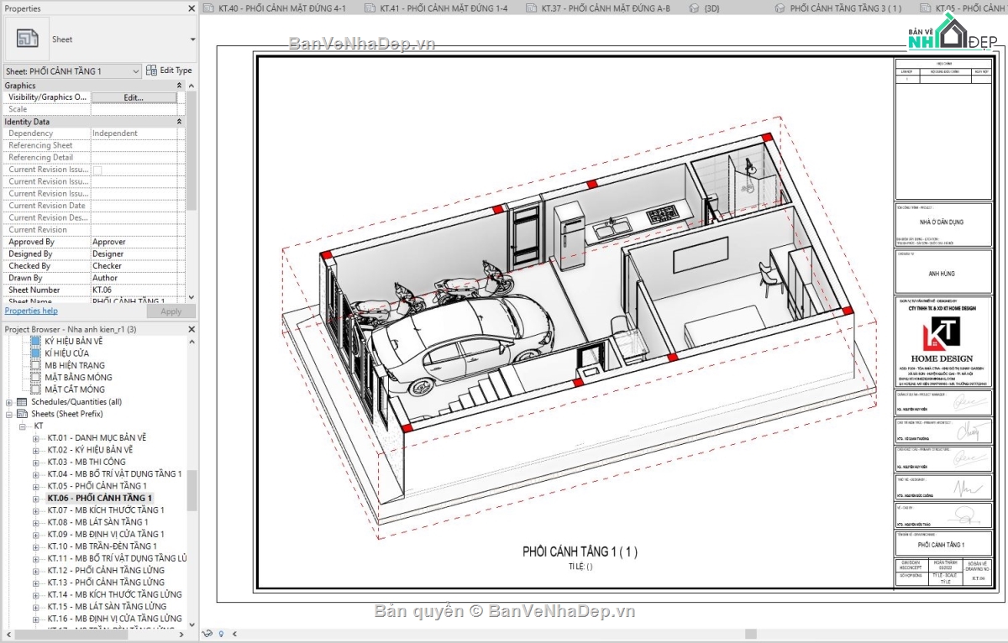
Task: Click the KÝ HIỆU BẢN VẼ legend icon
Action: click(36, 342)
